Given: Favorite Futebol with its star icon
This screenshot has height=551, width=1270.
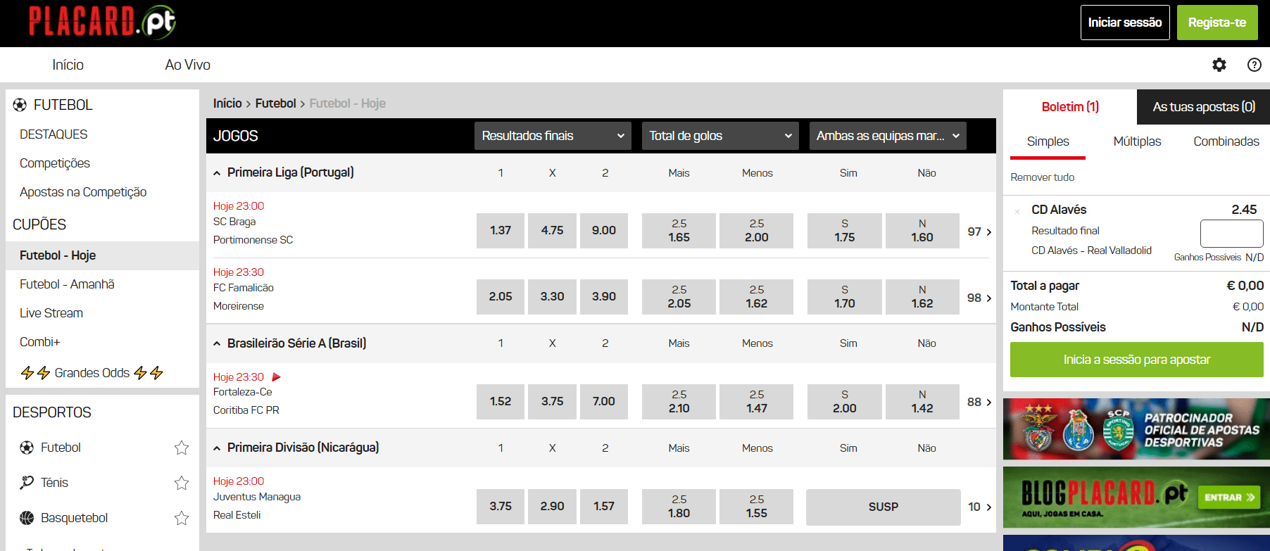Looking at the screenshot, I should tap(182, 448).
